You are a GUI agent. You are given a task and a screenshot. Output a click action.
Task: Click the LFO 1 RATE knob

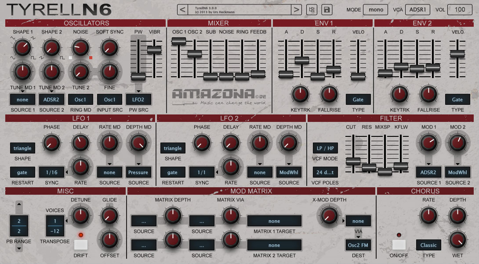coord(80,167)
